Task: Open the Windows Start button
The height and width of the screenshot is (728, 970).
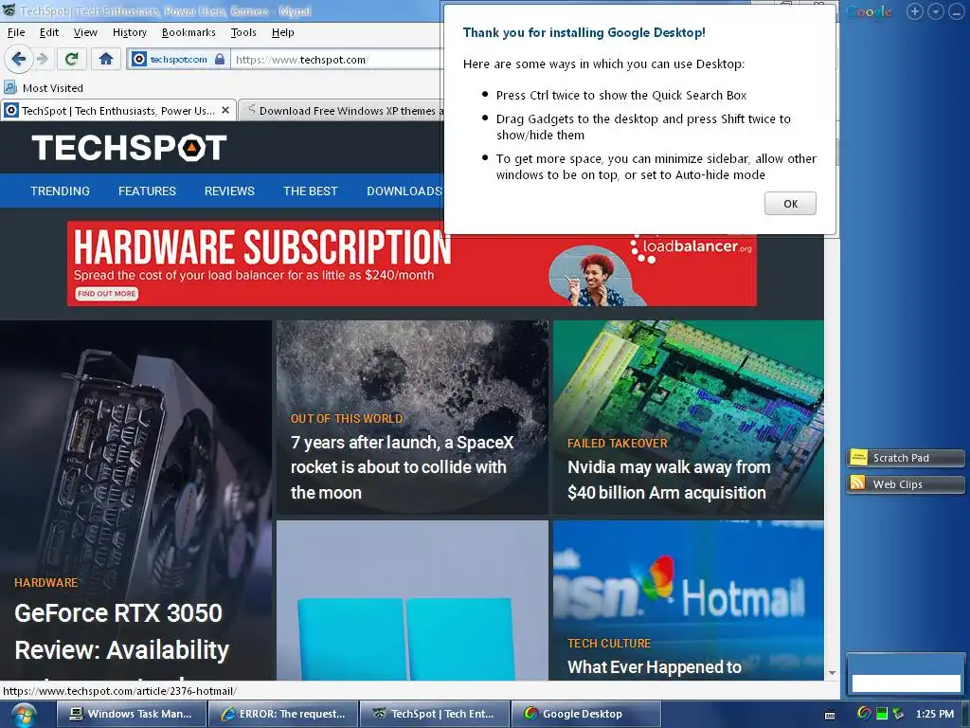Action: click(x=23, y=715)
